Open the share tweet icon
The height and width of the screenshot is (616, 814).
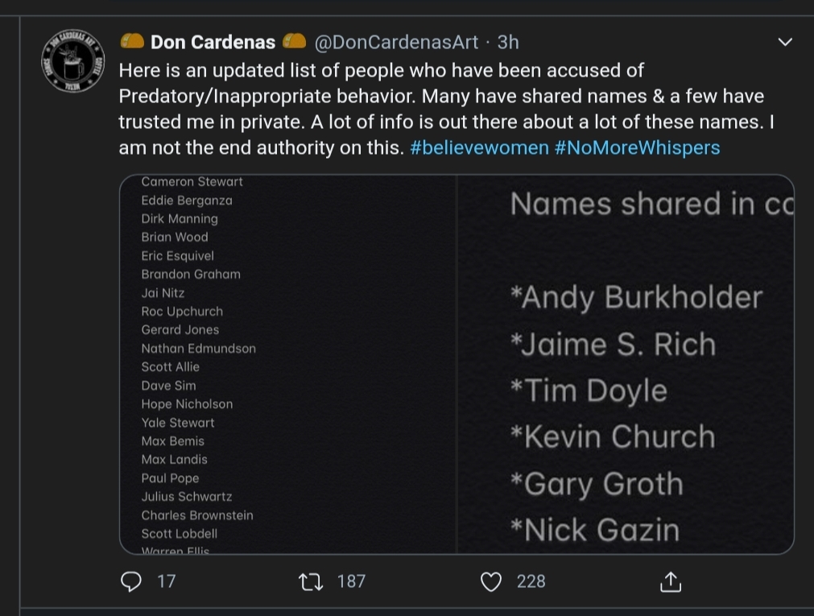pos(670,581)
